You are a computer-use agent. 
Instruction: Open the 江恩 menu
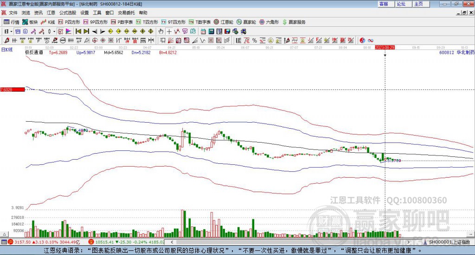tap(51, 12)
